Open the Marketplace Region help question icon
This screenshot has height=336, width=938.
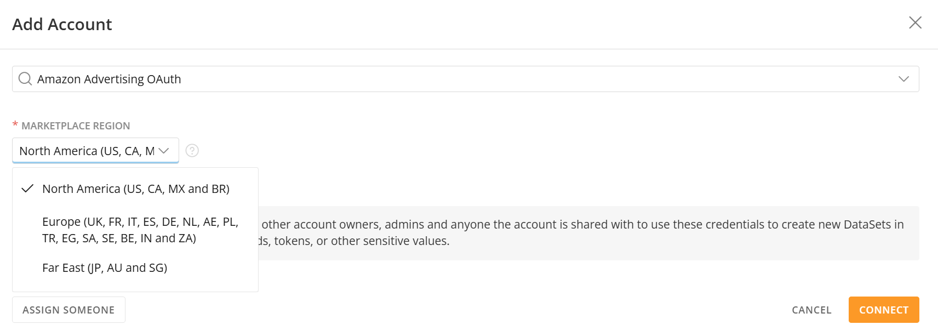tap(192, 151)
